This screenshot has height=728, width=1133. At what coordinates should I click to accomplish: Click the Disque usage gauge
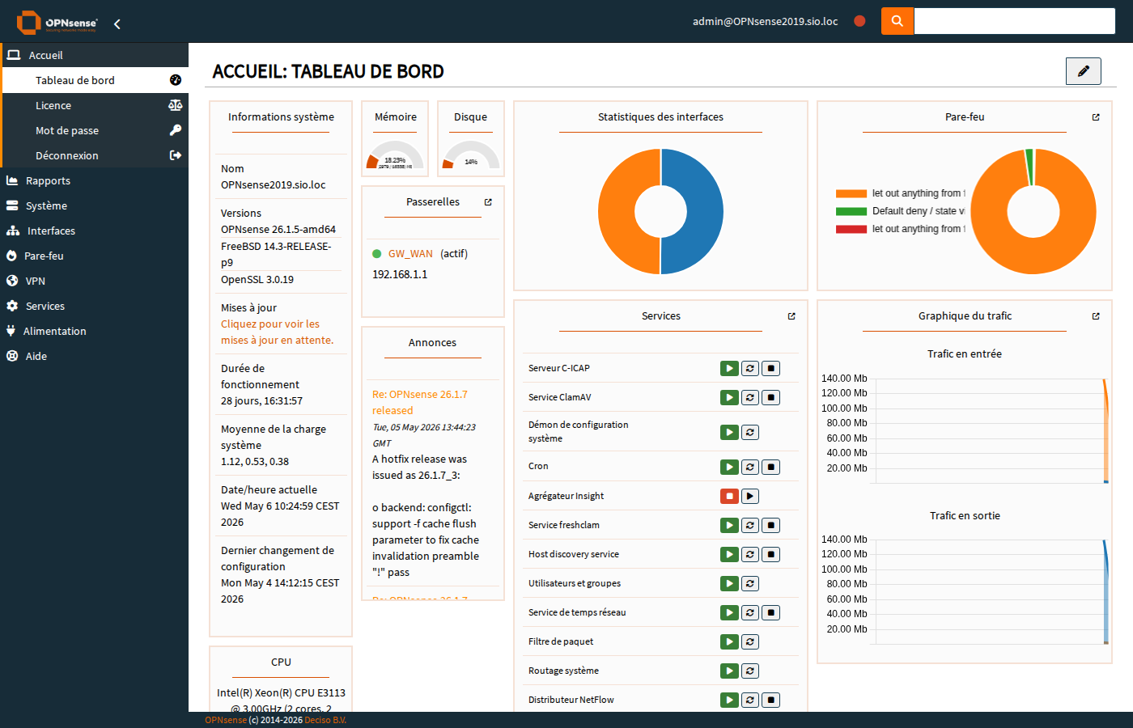click(x=471, y=155)
